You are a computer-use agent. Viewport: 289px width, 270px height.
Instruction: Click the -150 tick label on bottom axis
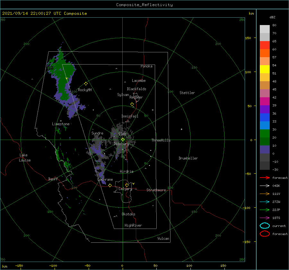[19, 266]
